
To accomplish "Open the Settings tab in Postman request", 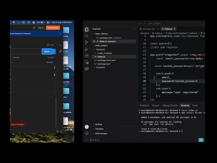I will click(16, 57).
